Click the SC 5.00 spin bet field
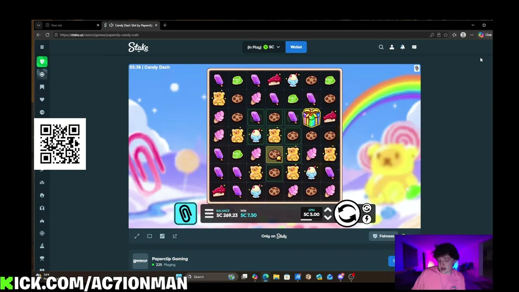The height and width of the screenshot is (292, 519). [311, 214]
